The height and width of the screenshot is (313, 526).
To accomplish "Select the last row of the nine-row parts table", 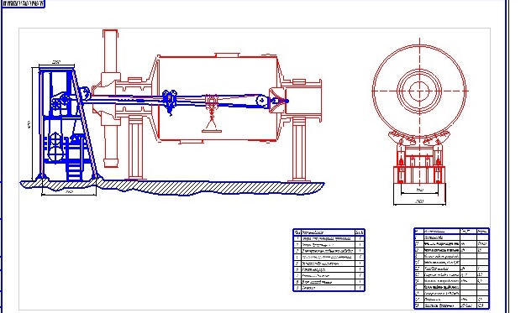I will 329,288.
